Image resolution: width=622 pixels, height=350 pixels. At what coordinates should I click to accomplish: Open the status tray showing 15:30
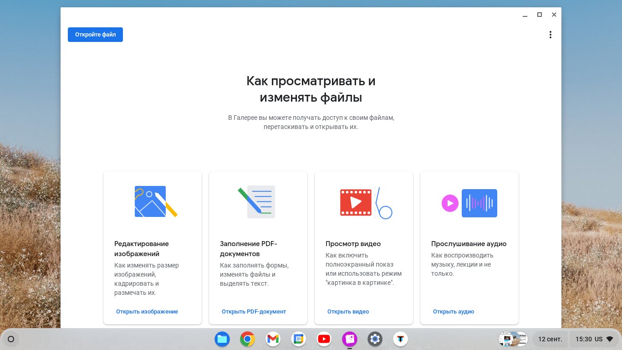[x=594, y=339]
